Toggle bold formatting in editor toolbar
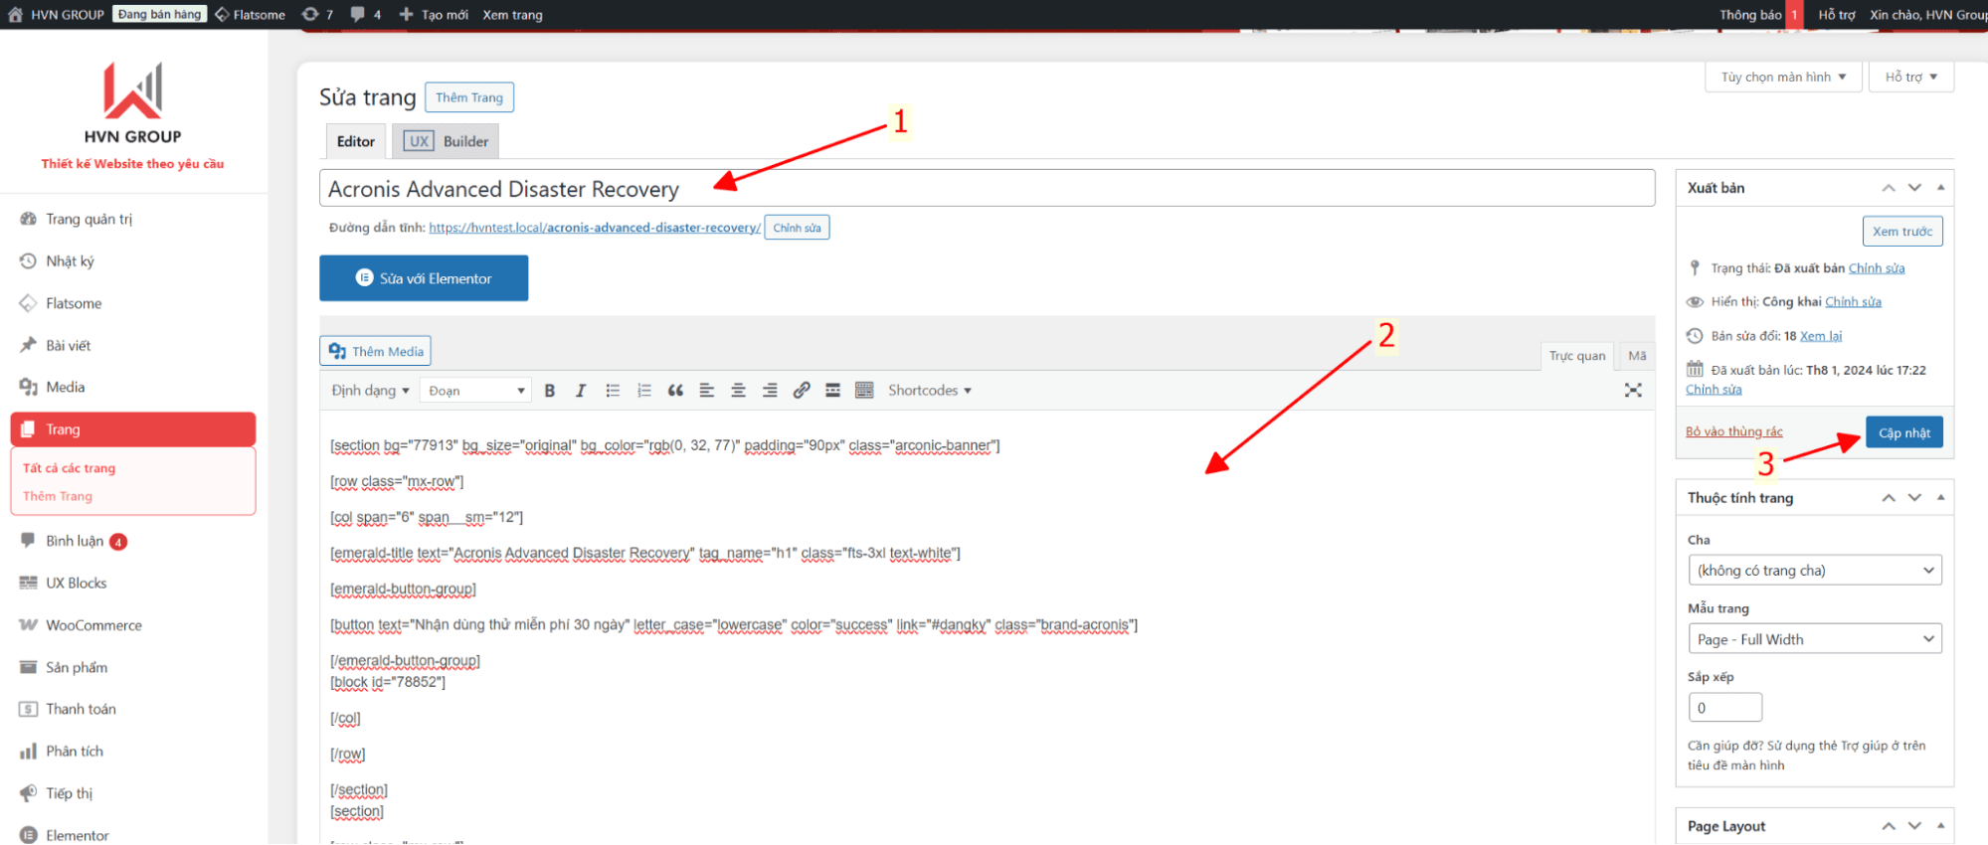Viewport: 1988px width, 845px height. pos(549,391)
